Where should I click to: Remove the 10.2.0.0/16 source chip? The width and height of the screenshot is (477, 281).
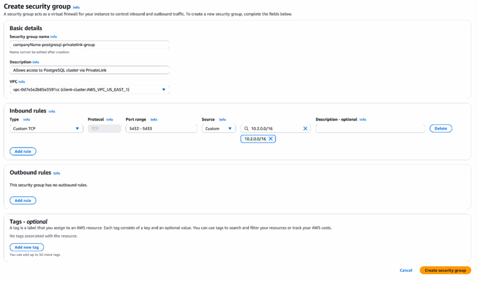click(x=270, y=139)
